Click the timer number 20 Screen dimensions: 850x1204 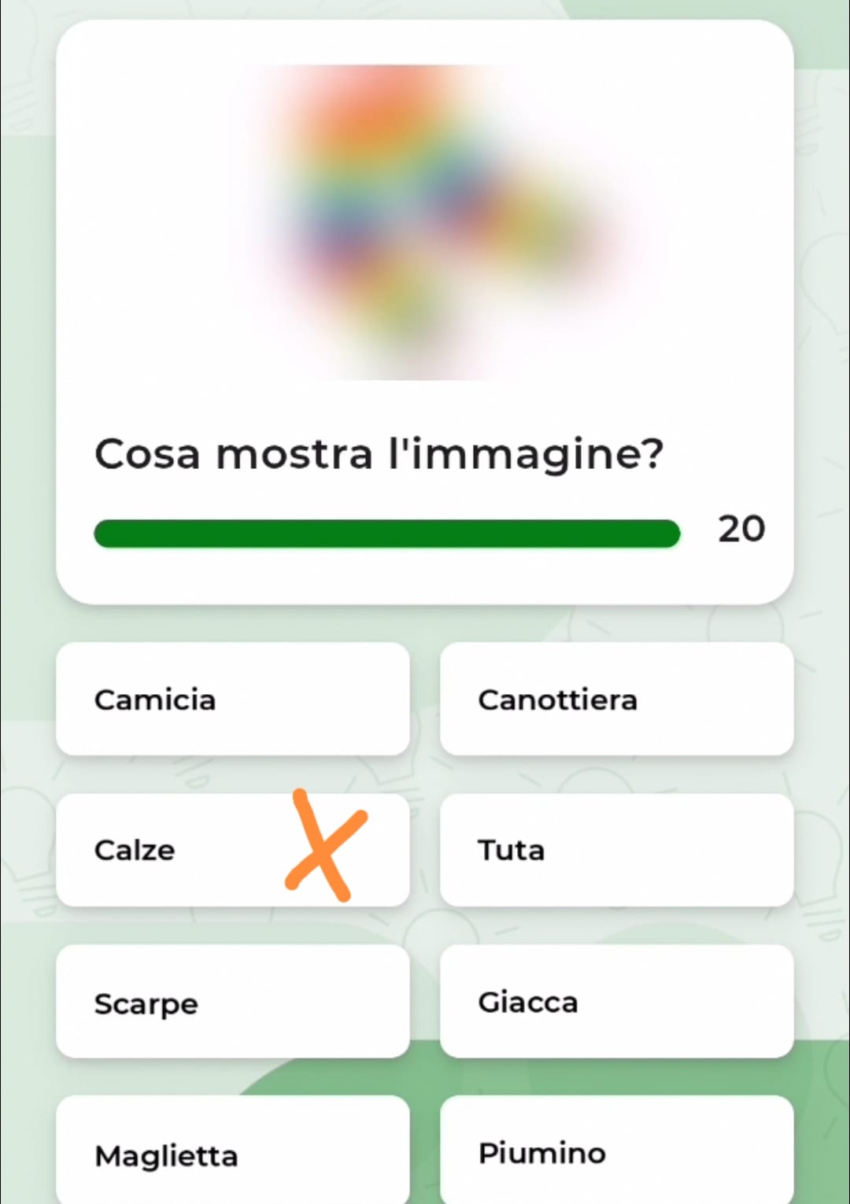click(741, 529)
